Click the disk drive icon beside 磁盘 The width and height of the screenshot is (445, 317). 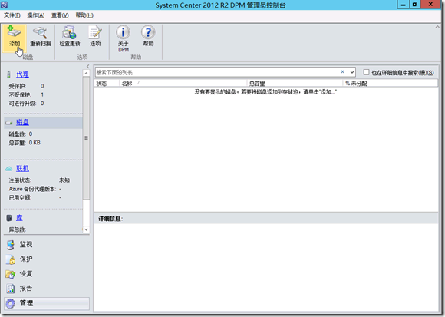coord(8,123)
